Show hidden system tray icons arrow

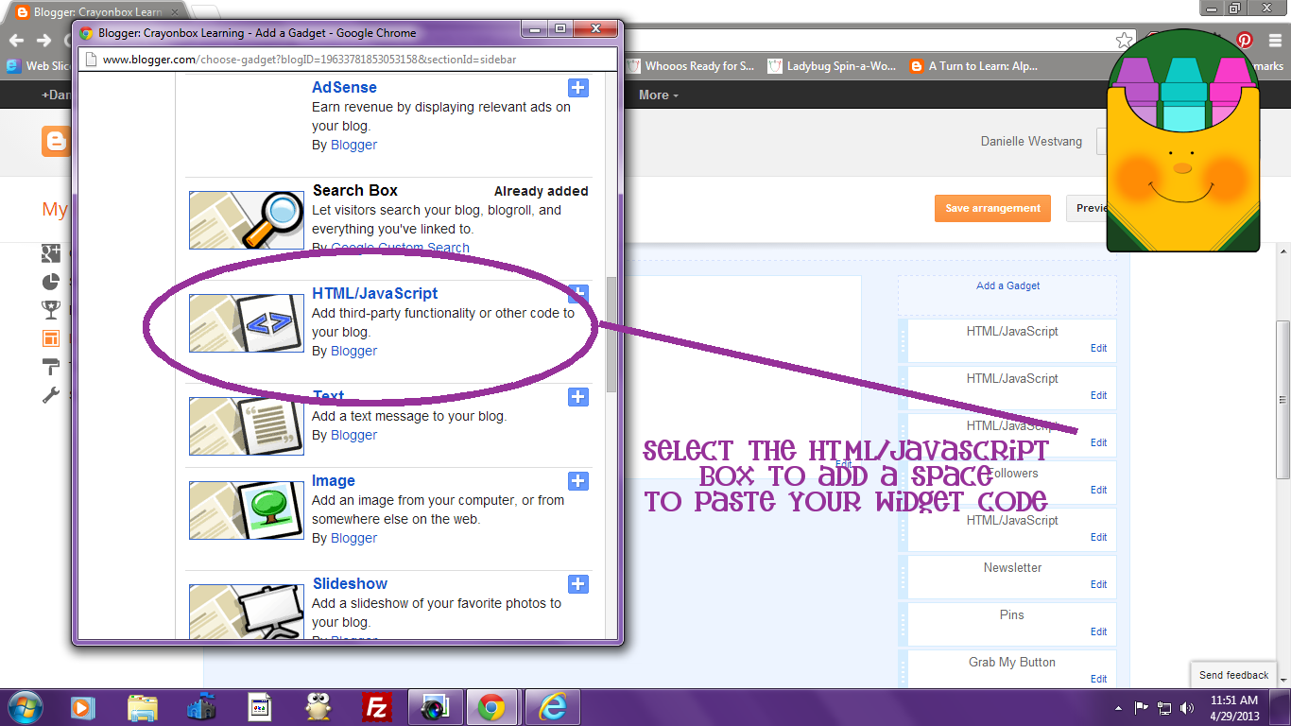[1119, 707]
